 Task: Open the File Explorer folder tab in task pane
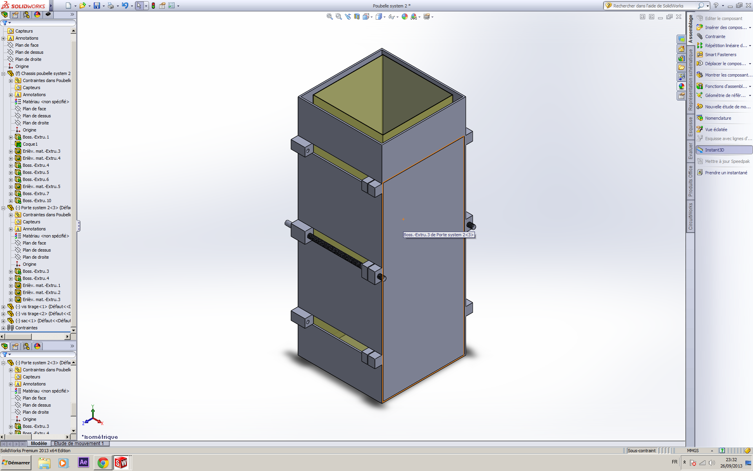coord(682,68)
